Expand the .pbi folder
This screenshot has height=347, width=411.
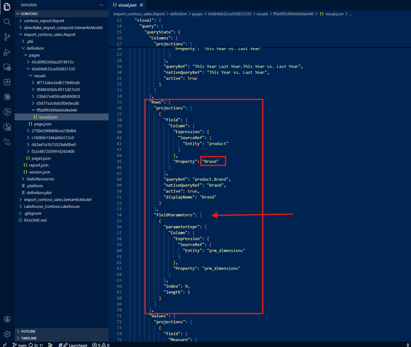click(62, 41)
